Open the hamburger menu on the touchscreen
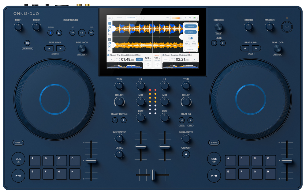 [110, 18]
